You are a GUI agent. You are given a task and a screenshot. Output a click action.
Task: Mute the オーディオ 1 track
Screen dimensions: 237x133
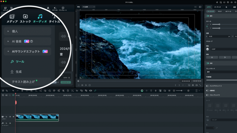pos(10,123)
